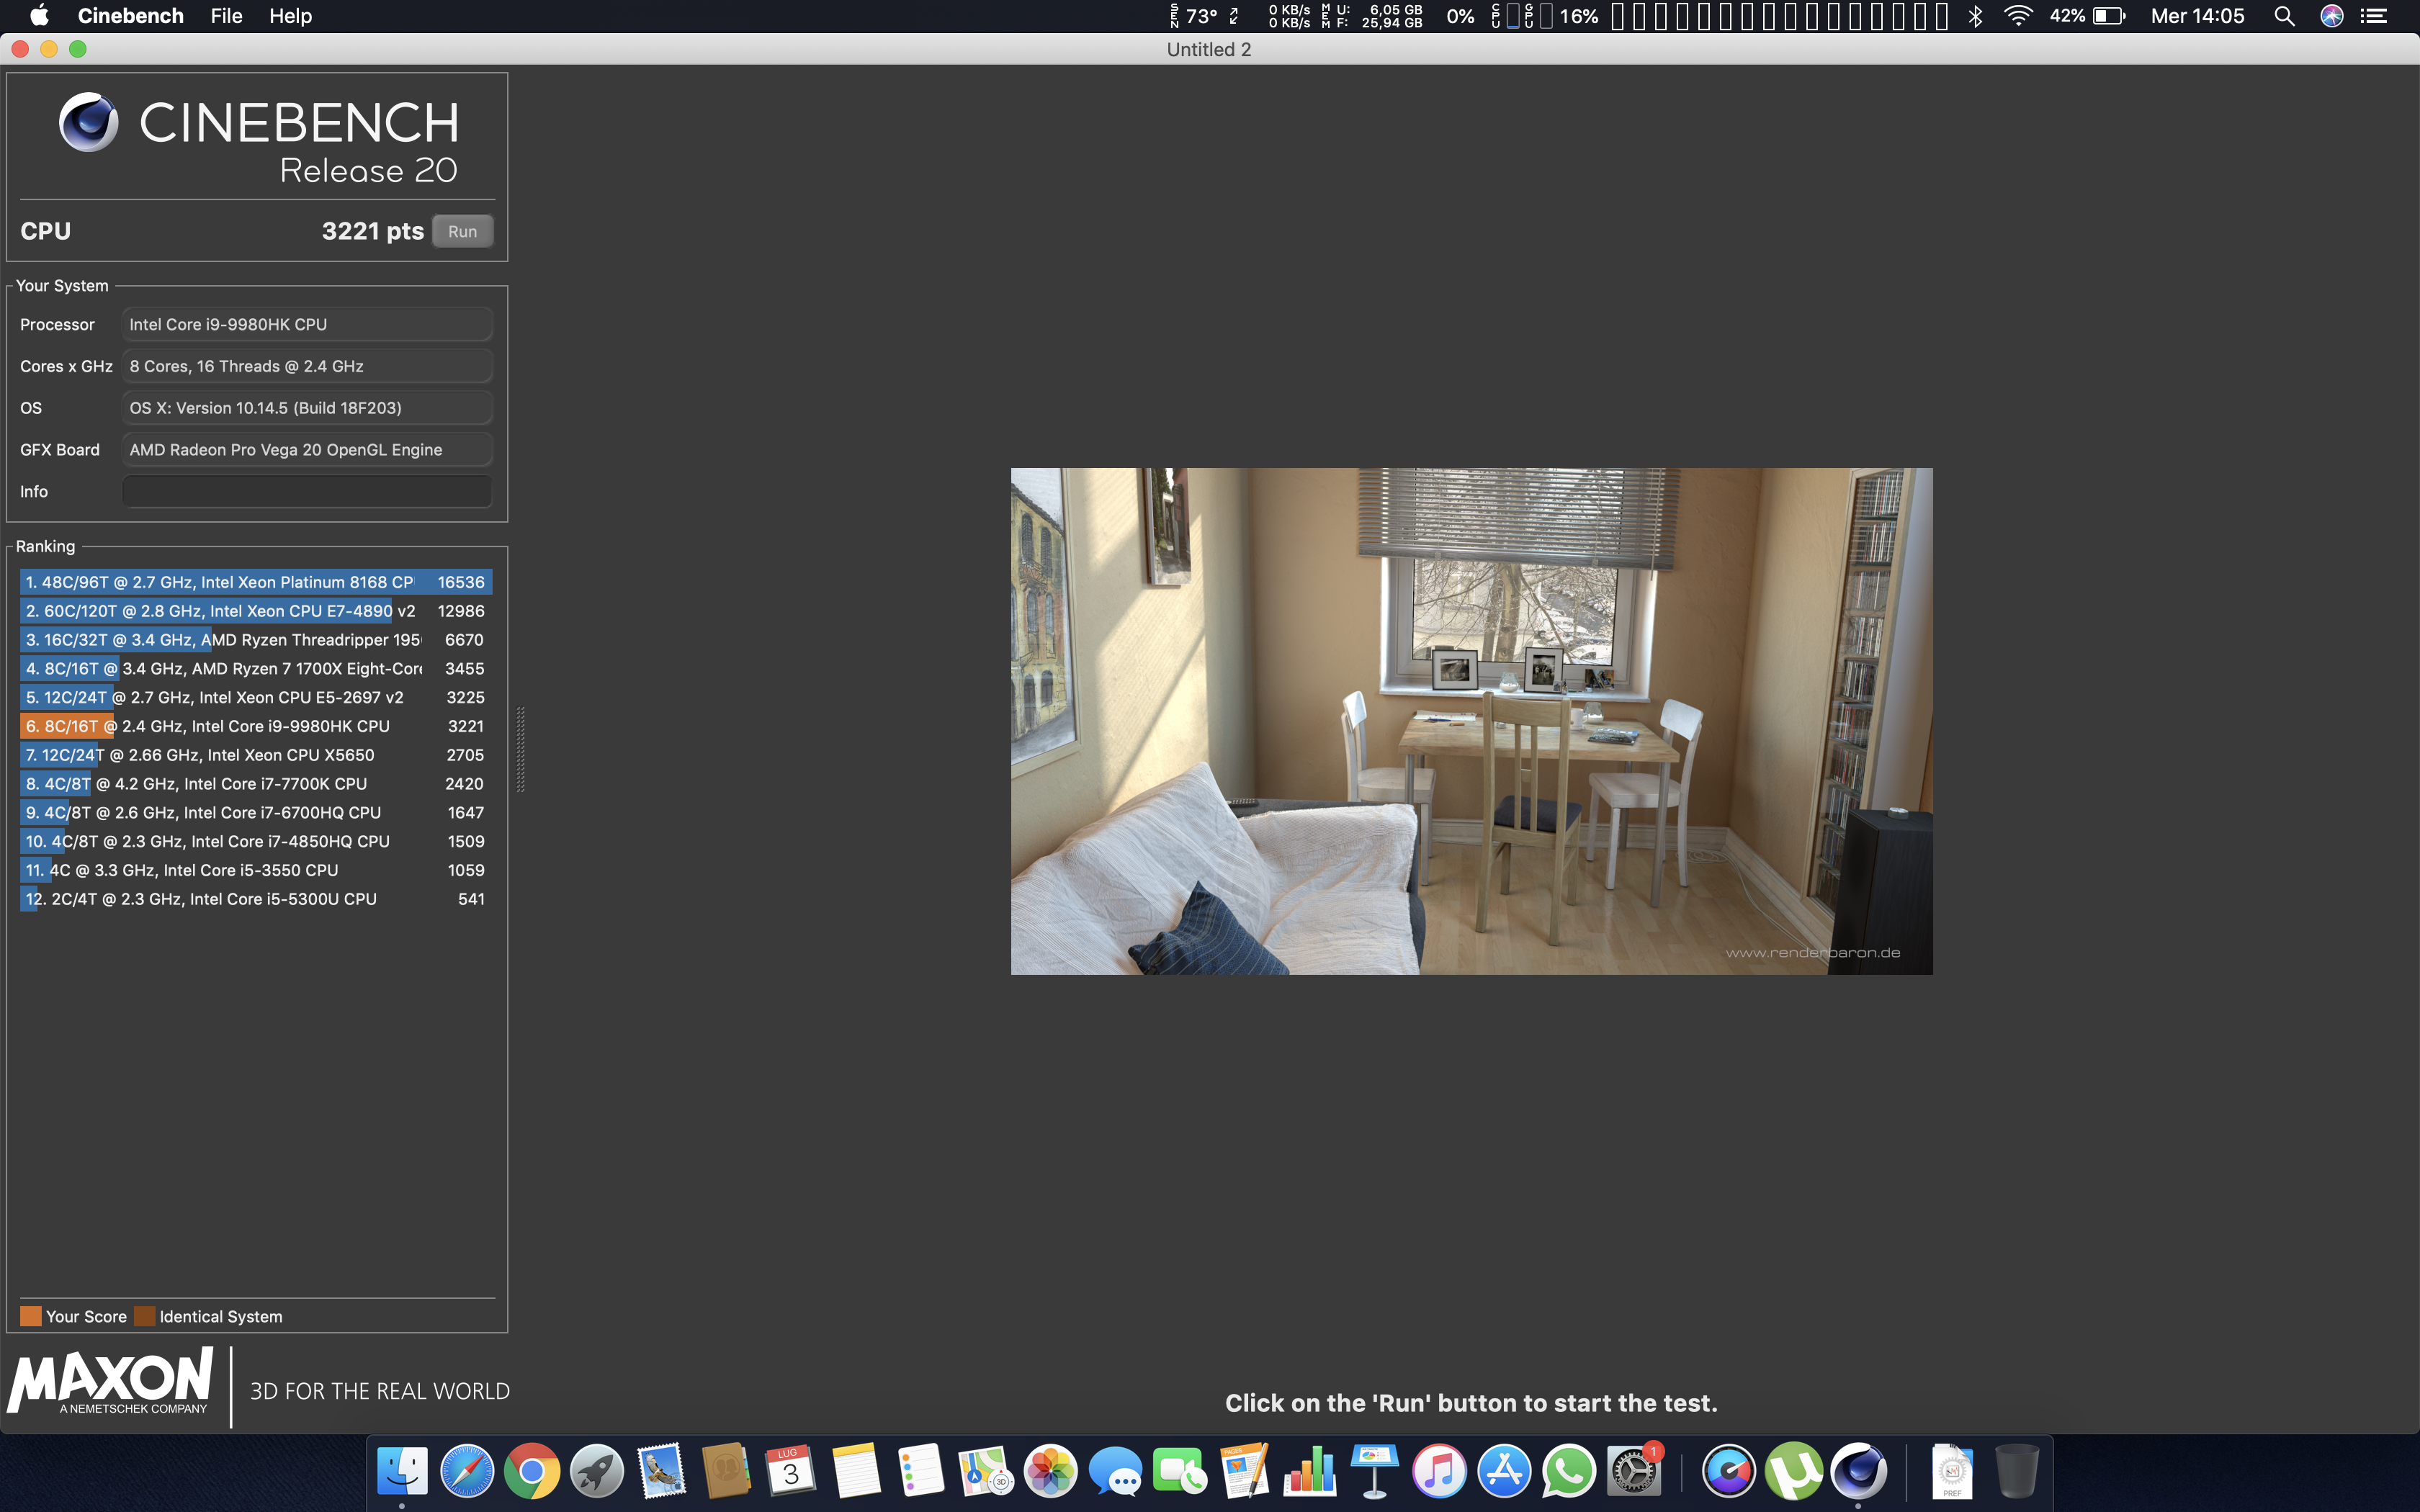Launch Safari from the Dock

tap(467, 1471)
